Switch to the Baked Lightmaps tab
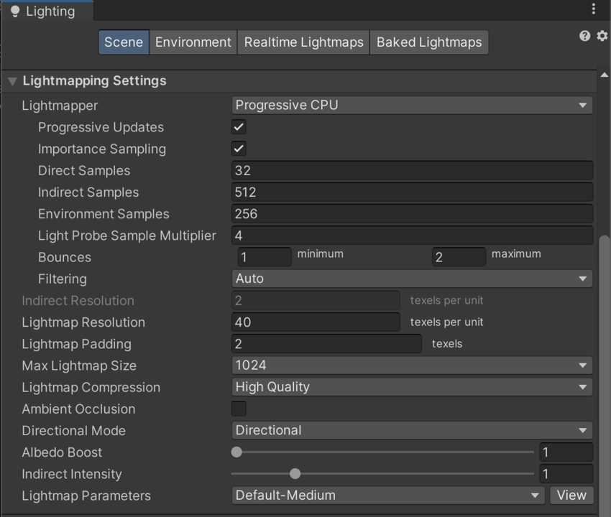Viewport: 611px width, 517px height. [x=429, y=42]
